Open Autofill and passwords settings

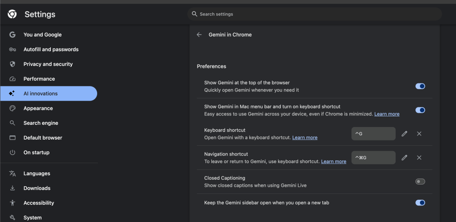pyautogui.click(x=49, y=49)
